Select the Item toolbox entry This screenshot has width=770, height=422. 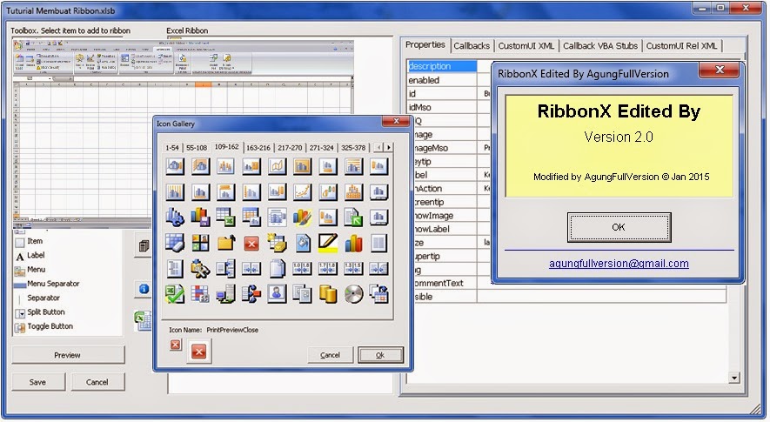click(x=30, y=241)
